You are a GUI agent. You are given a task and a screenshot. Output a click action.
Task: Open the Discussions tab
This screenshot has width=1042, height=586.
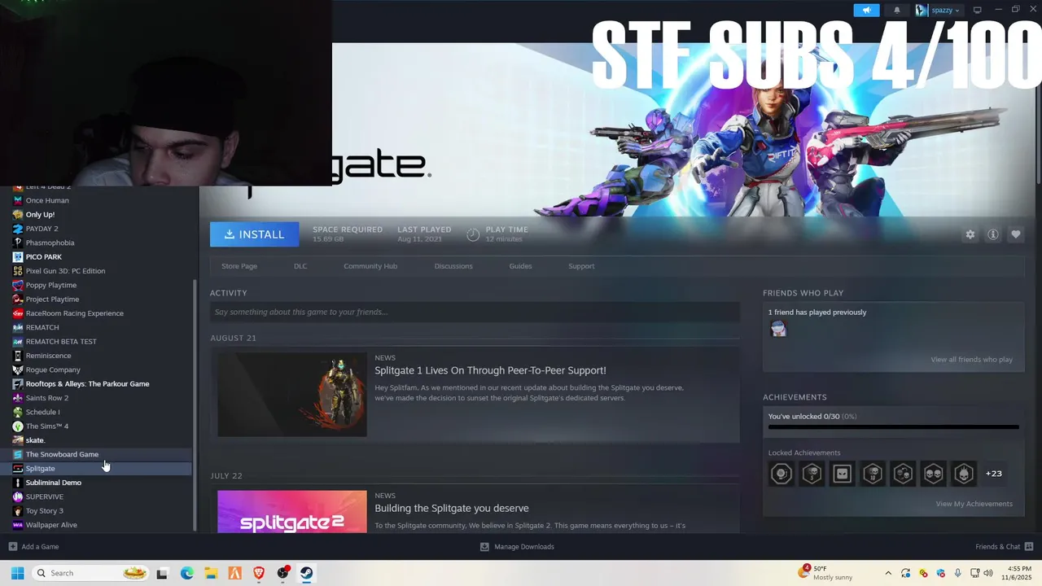pyautogui.click(x=453, y=266)
